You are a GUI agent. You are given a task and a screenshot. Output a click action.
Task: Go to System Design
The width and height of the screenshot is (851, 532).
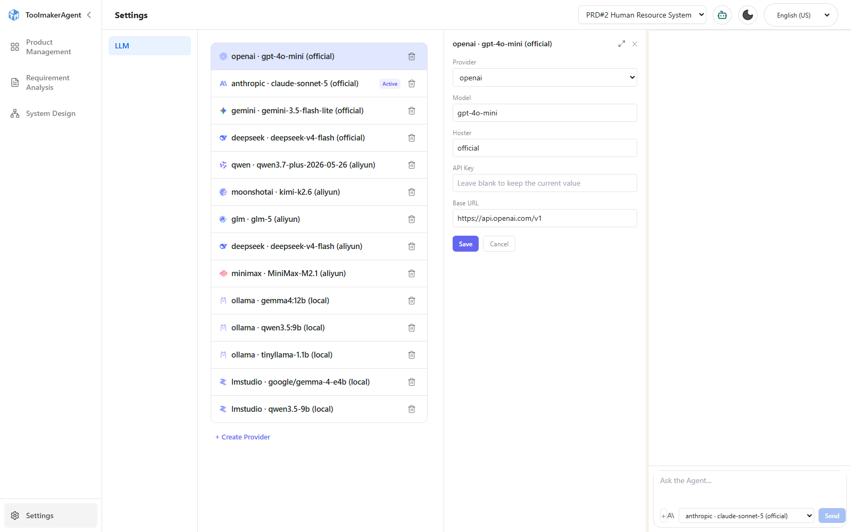click(x=51, y=113)
